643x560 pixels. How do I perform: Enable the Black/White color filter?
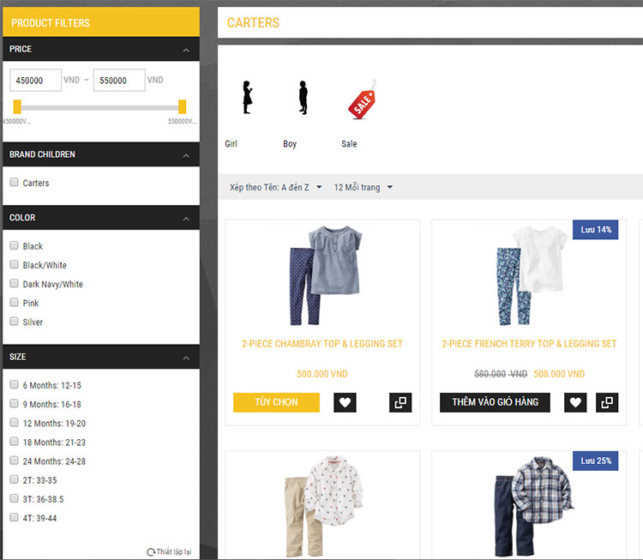pos(14,264)
